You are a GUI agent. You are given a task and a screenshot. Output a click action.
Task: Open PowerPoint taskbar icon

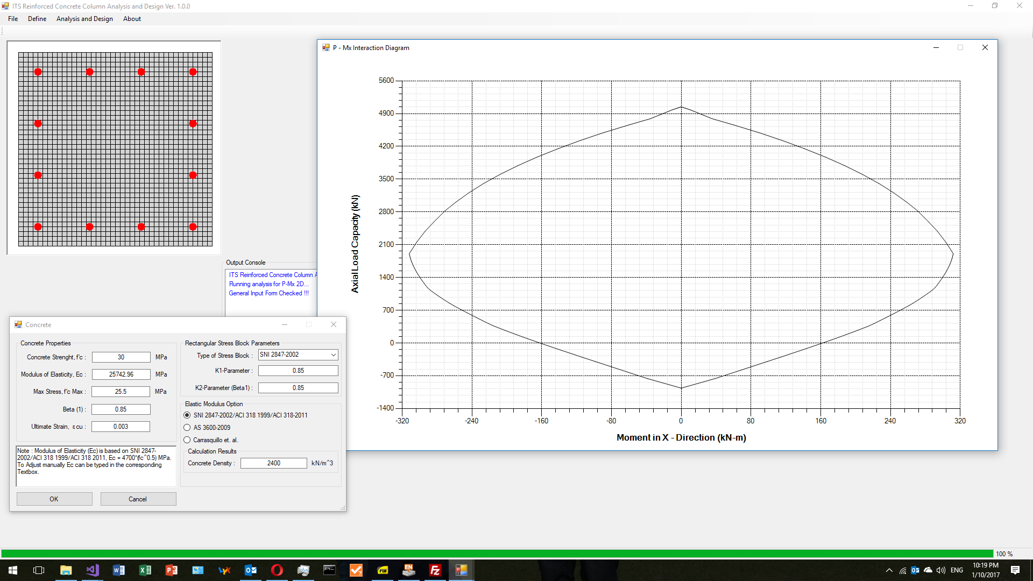coord(171,570)
